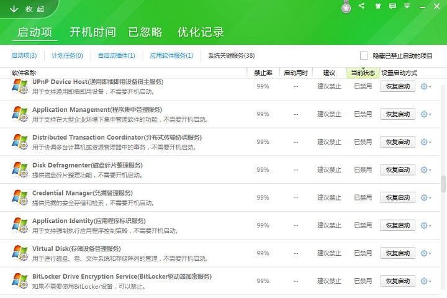Open gear dropdown for Distributed Transaction Coordinator
The height and width of the screenshot is (298, 447).
click(426, 142)
